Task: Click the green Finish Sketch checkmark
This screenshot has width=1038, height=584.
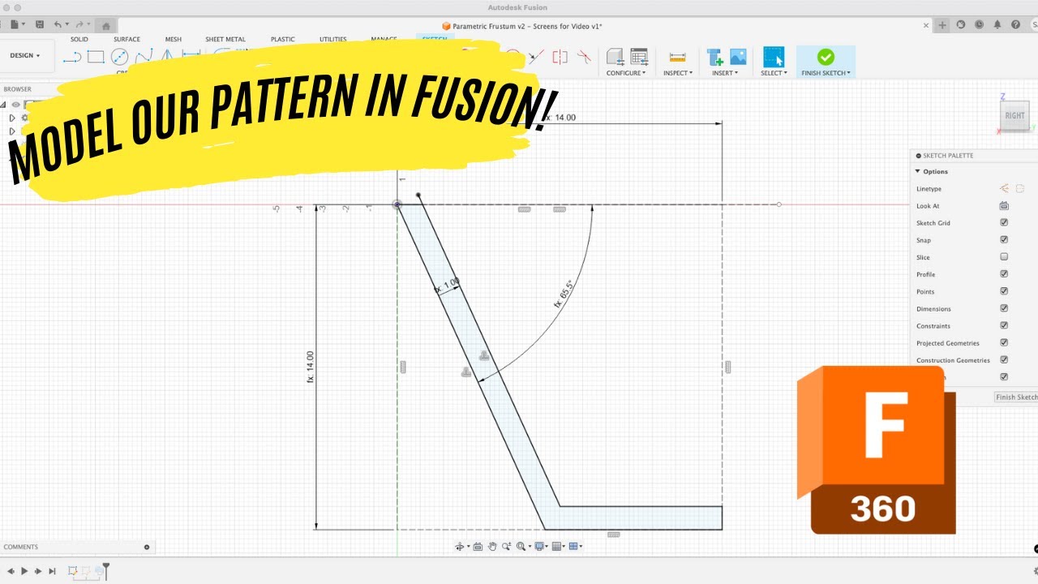Action: coord(826,57)
